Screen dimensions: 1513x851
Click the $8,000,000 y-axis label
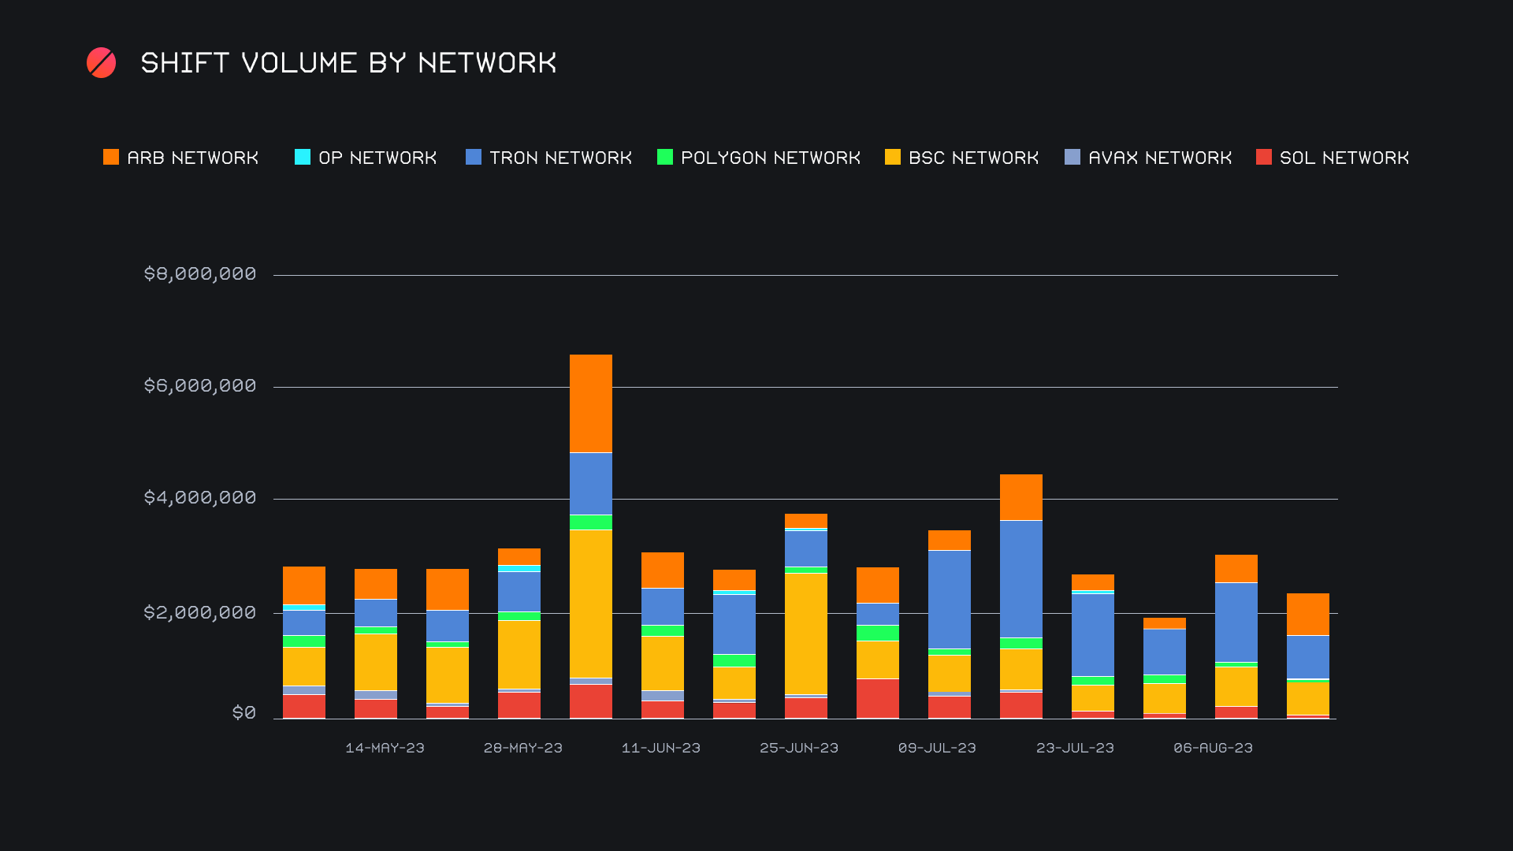200,274
